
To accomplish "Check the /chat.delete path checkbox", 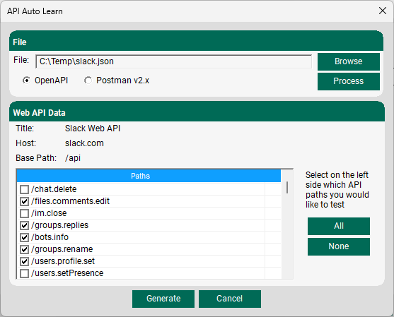I will pos(24,189).
